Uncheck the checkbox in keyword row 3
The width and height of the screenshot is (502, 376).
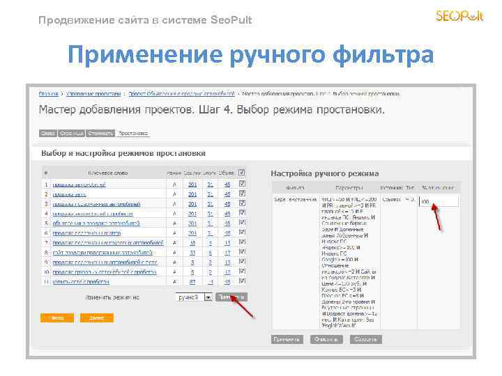click(x=242, y=203)
